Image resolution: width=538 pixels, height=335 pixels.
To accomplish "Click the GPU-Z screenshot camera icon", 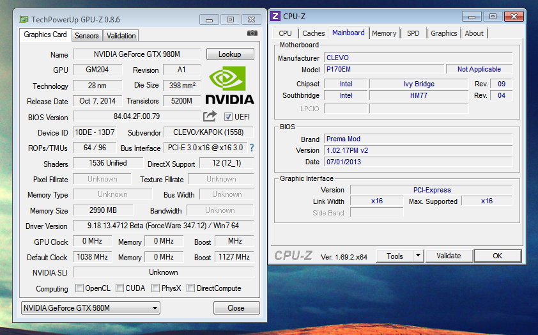I will point(252,33).
